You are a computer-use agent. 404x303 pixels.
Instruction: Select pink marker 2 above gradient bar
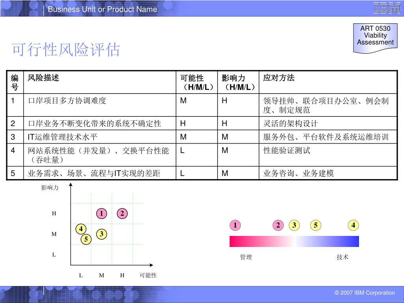(x=278, y=225)
